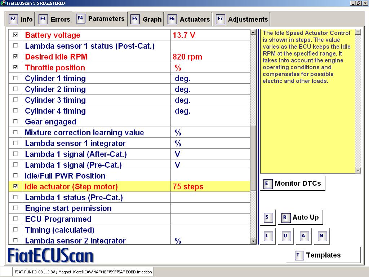
Task: Click the U shortcut button
Action: (x=285, y=236)
